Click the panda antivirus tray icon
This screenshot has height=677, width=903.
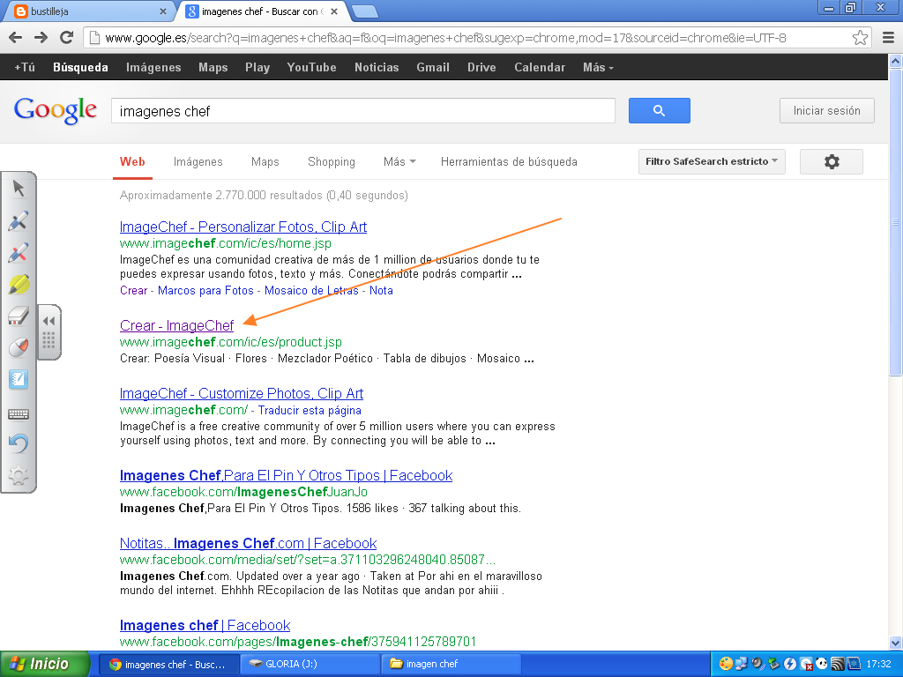click(822, 664)
